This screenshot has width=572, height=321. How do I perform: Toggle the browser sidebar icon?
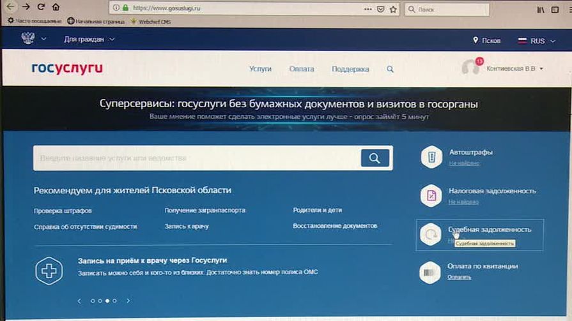pos(555,10)
